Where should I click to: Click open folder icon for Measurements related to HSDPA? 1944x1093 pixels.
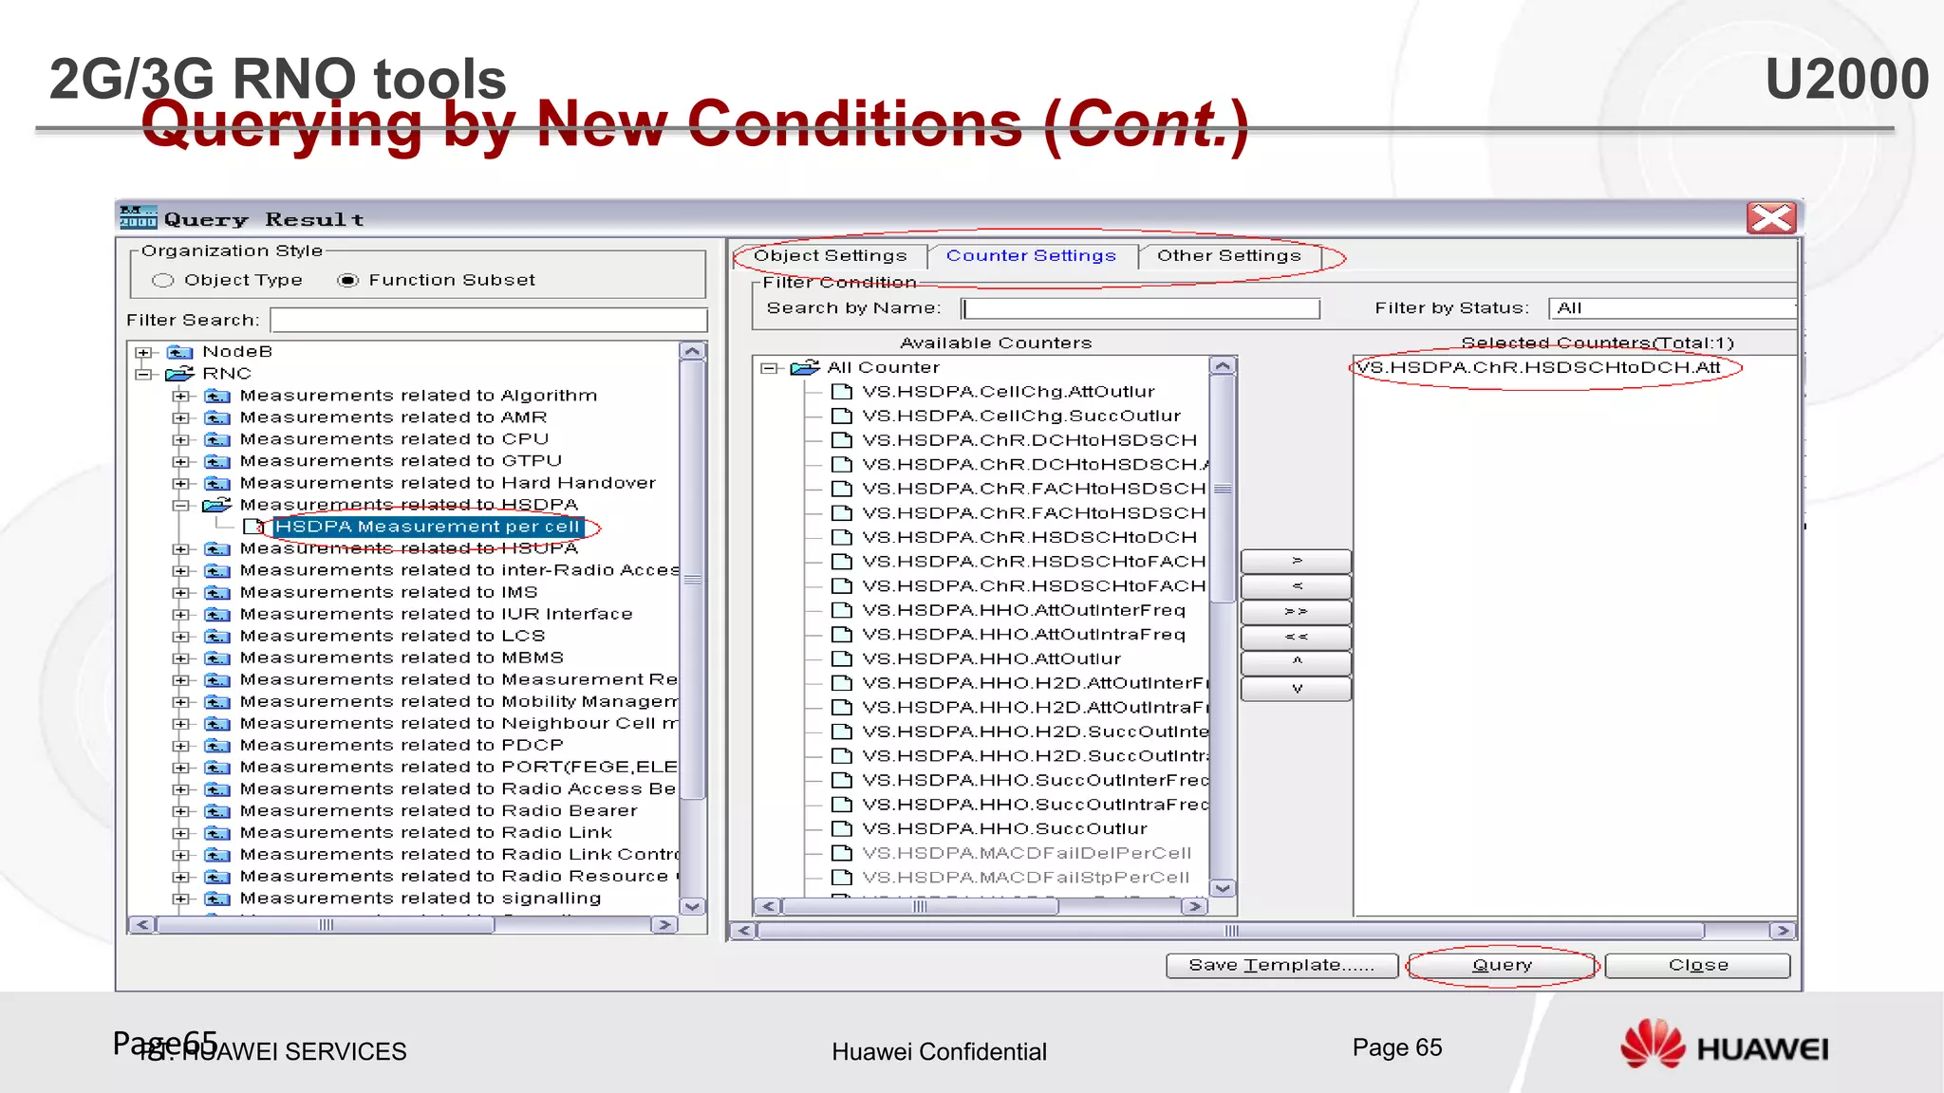pos(217,505)
